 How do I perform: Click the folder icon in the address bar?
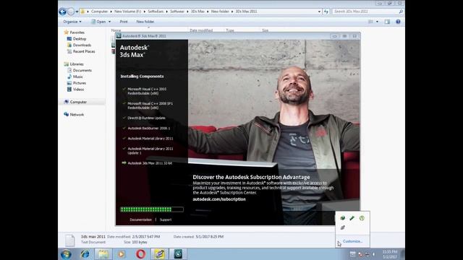point(82,12)
